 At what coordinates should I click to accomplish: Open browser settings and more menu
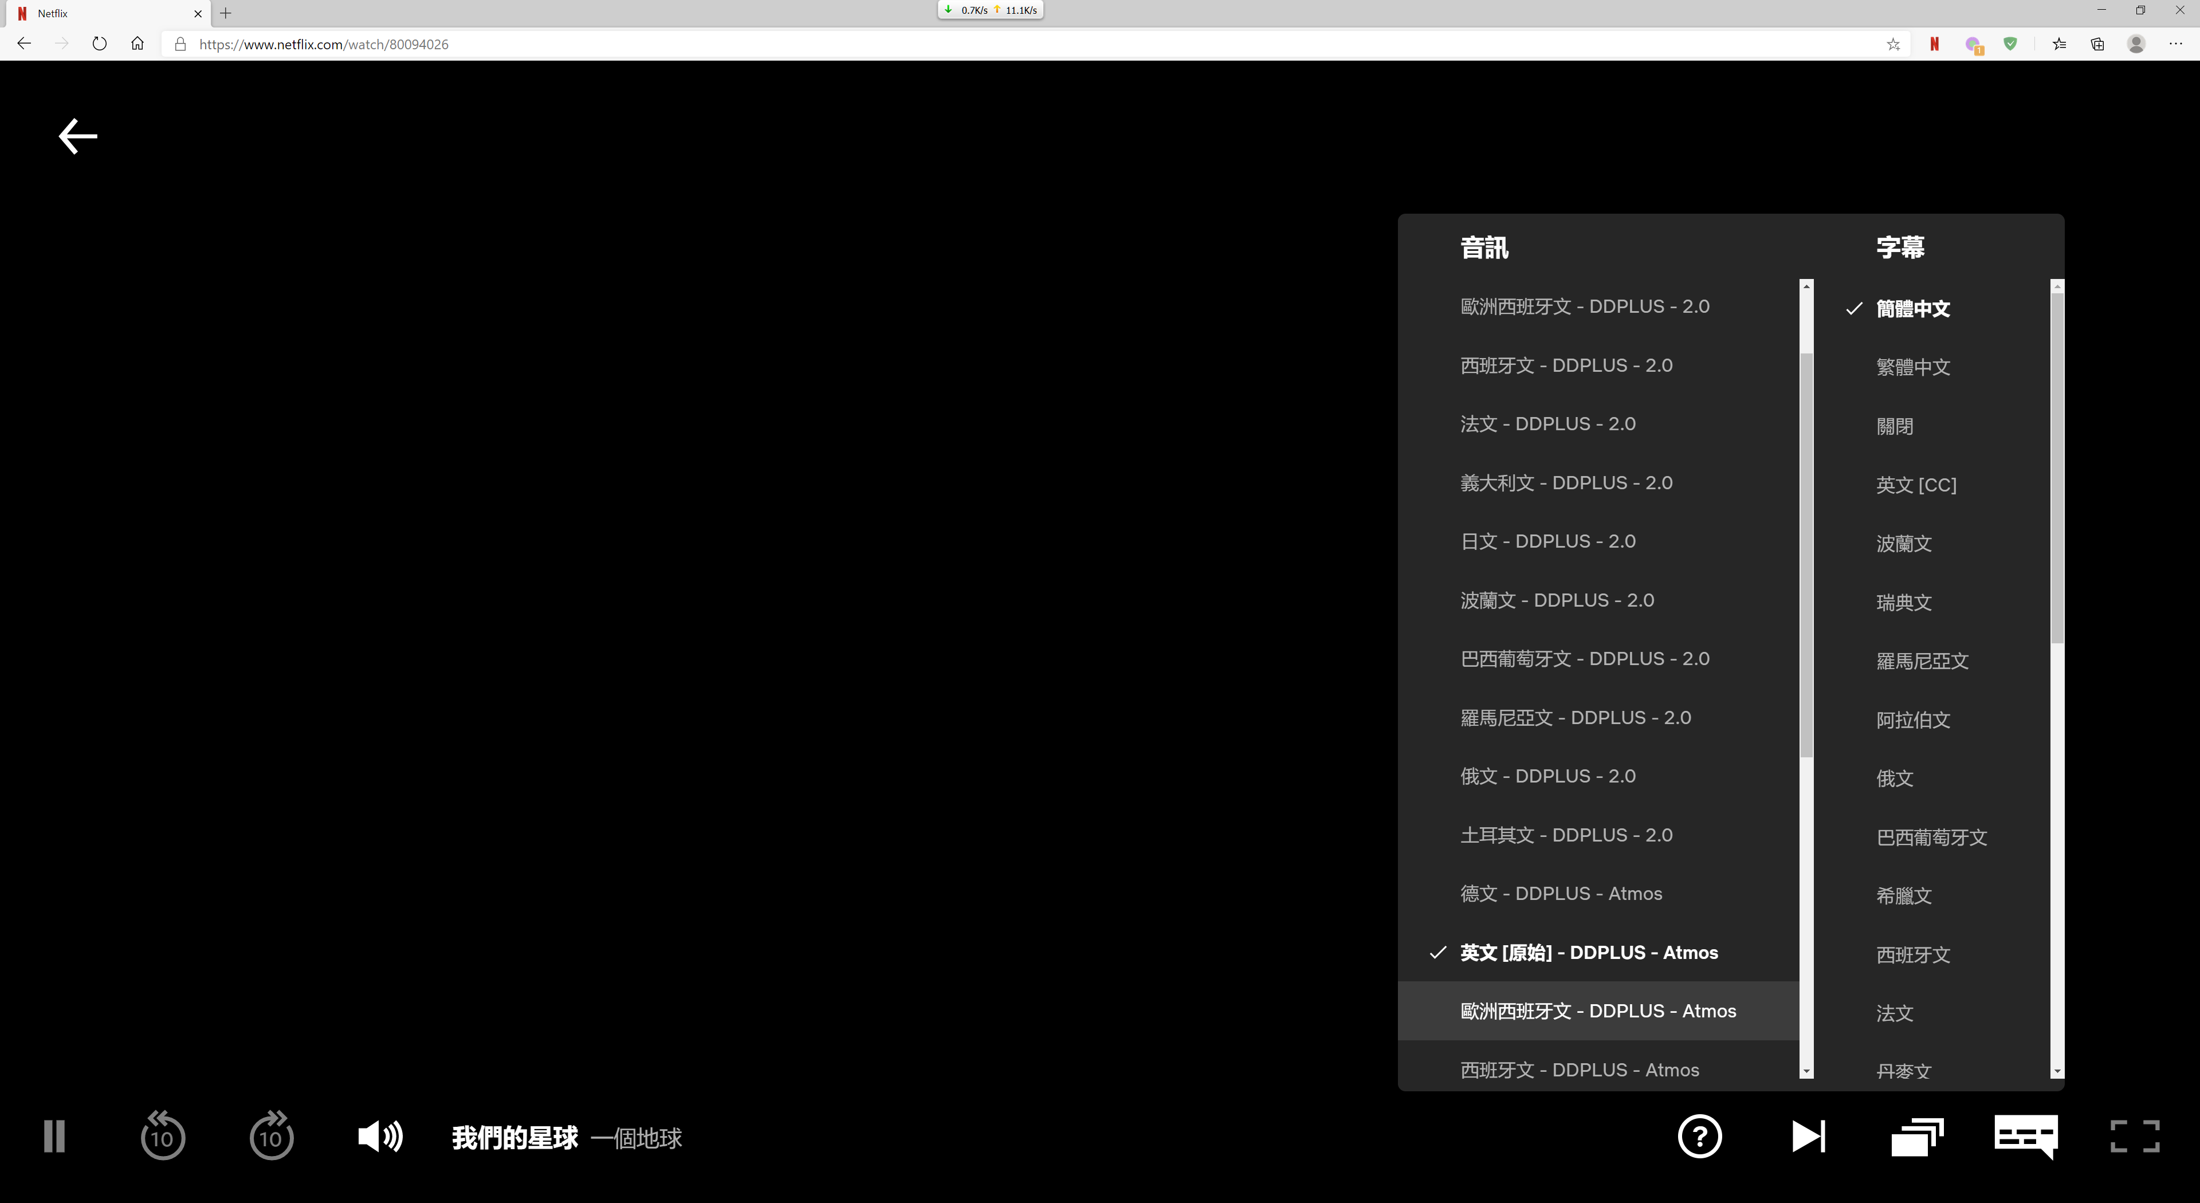[x=2175, y=44]
